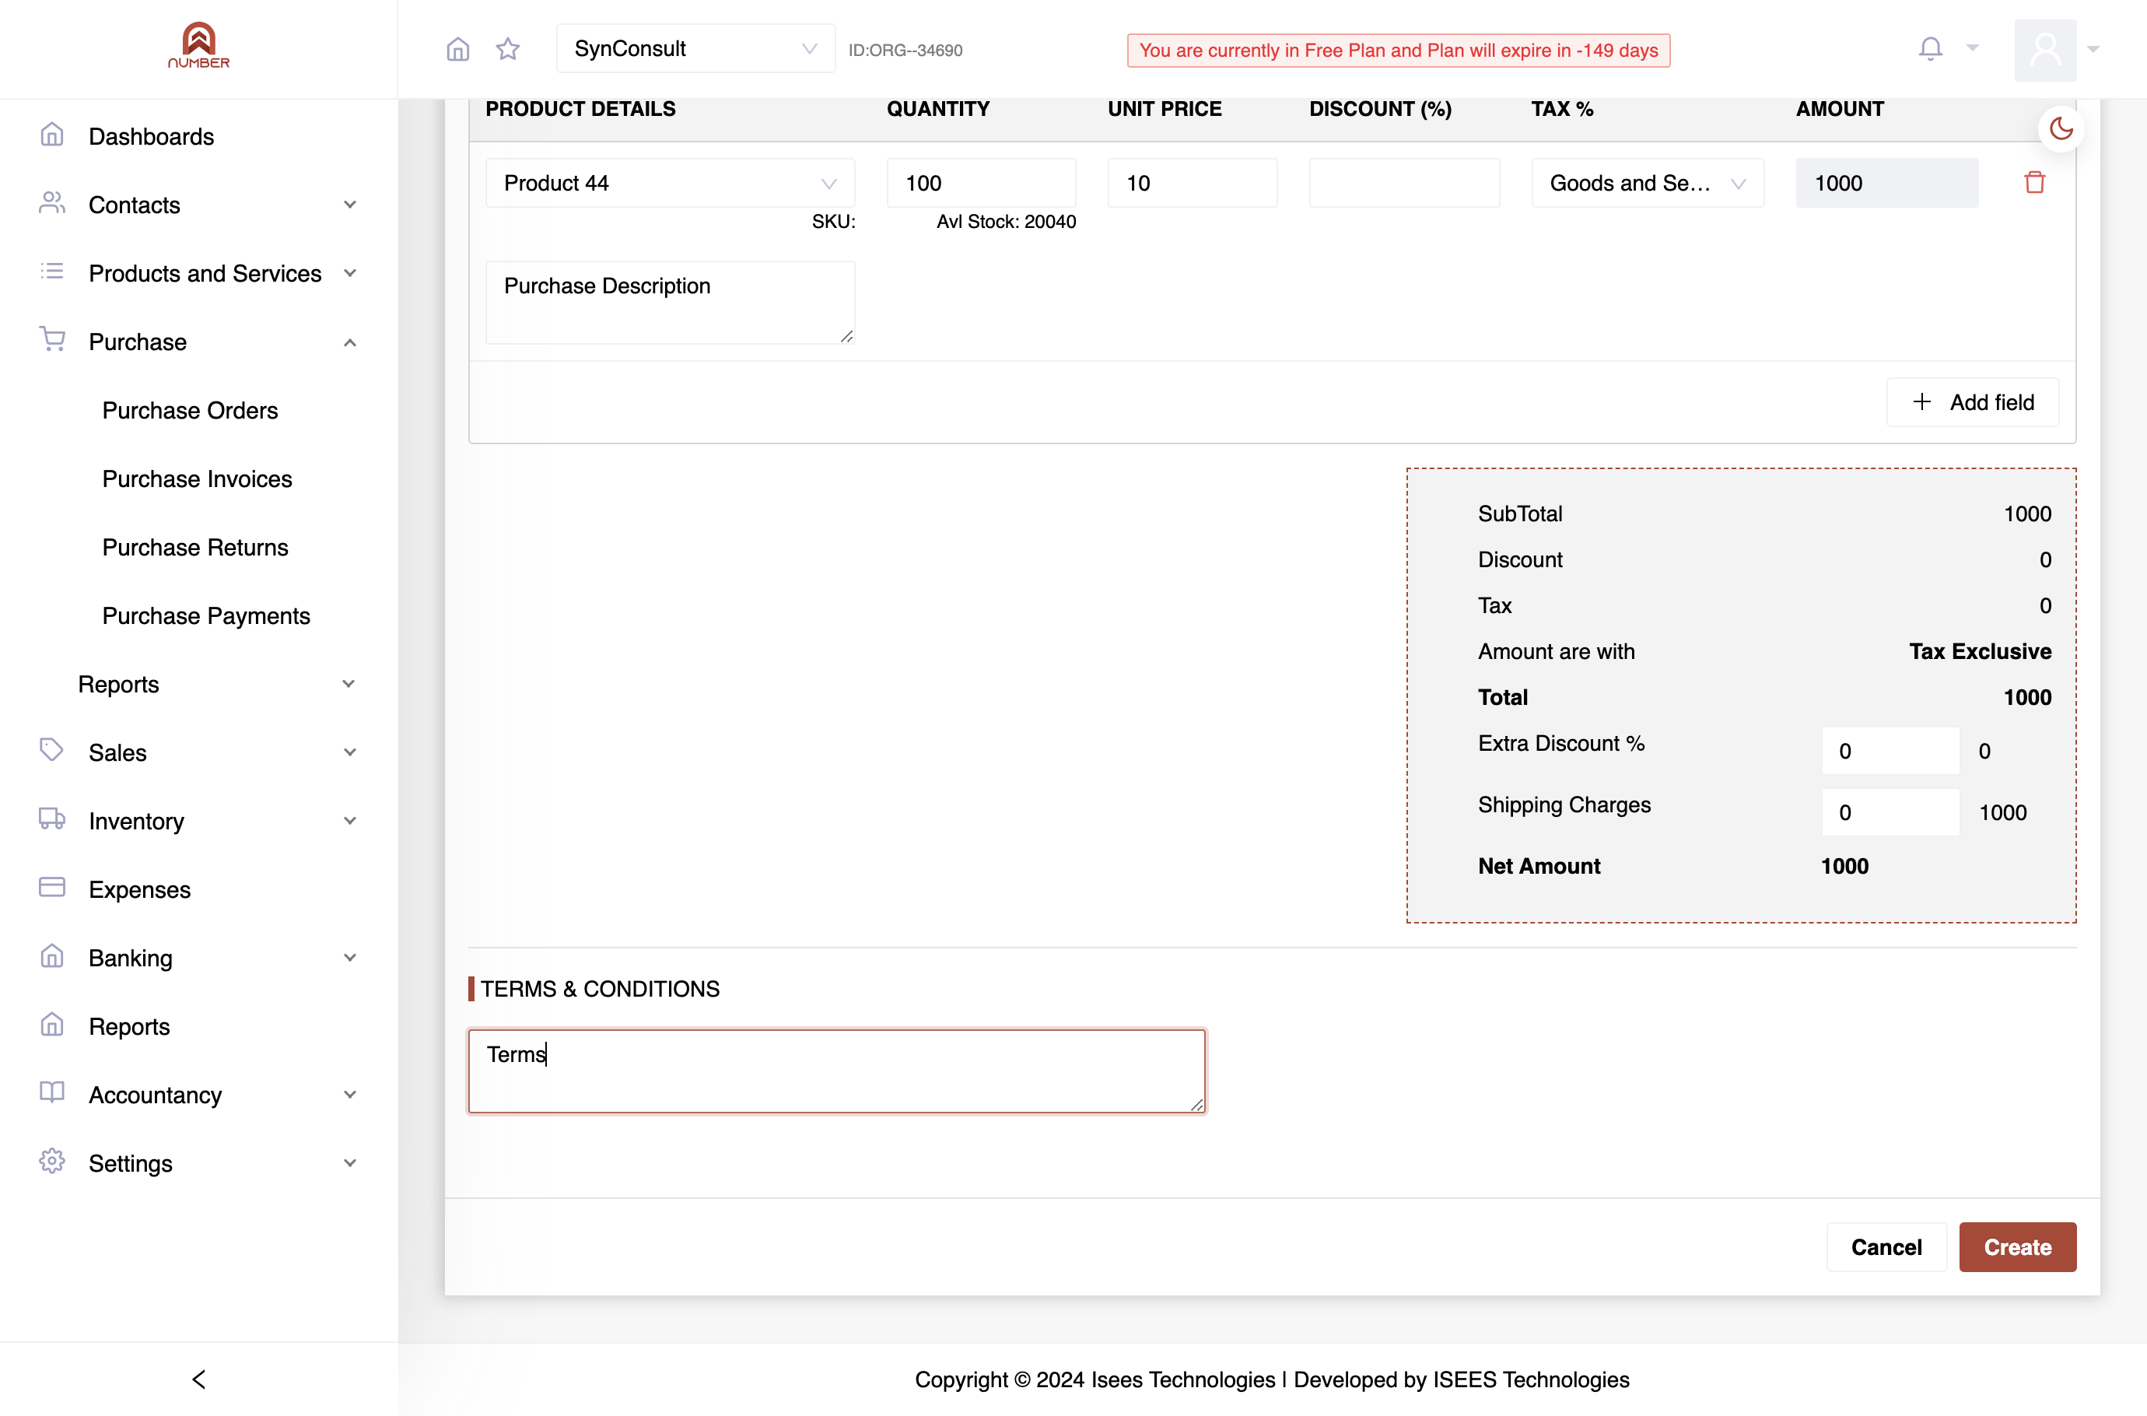This screenshot has width=2147, height=1416.
Task: Click the Sales tag icon
Action: pyautogui.click(x=52, y=749)
